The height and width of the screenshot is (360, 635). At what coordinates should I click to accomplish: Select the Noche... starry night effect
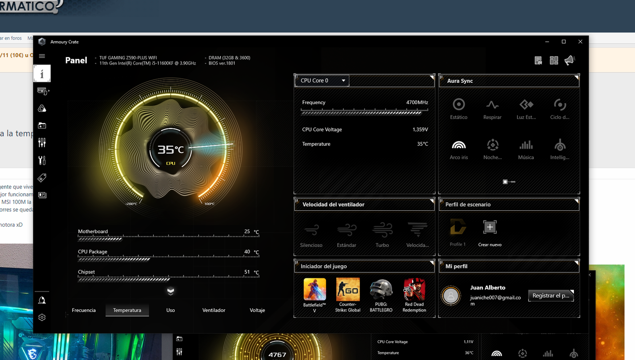pyautogui.click(x=492, y=149)
